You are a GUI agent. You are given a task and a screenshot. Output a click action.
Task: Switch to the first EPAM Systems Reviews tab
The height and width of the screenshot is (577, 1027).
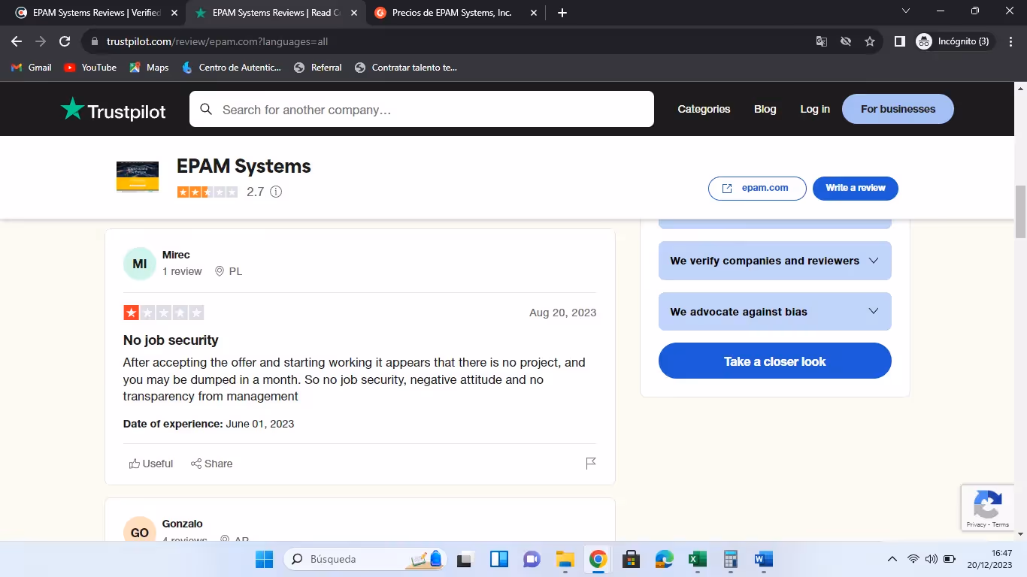(x=96, y=13)
